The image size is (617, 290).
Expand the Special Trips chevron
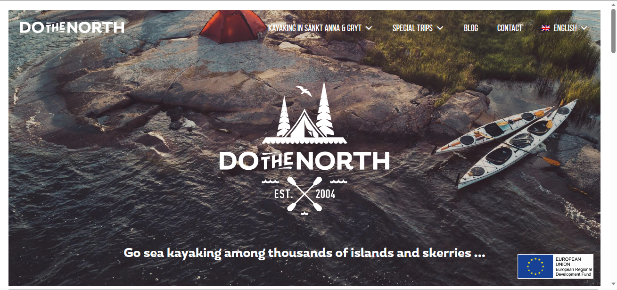point(440,28)
